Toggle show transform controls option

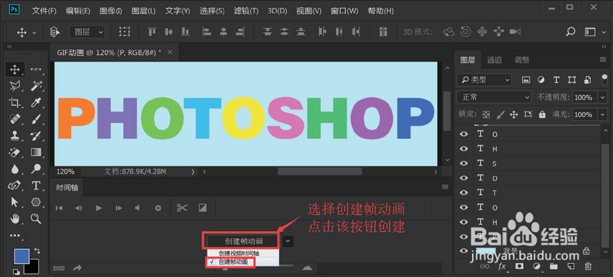124,31
